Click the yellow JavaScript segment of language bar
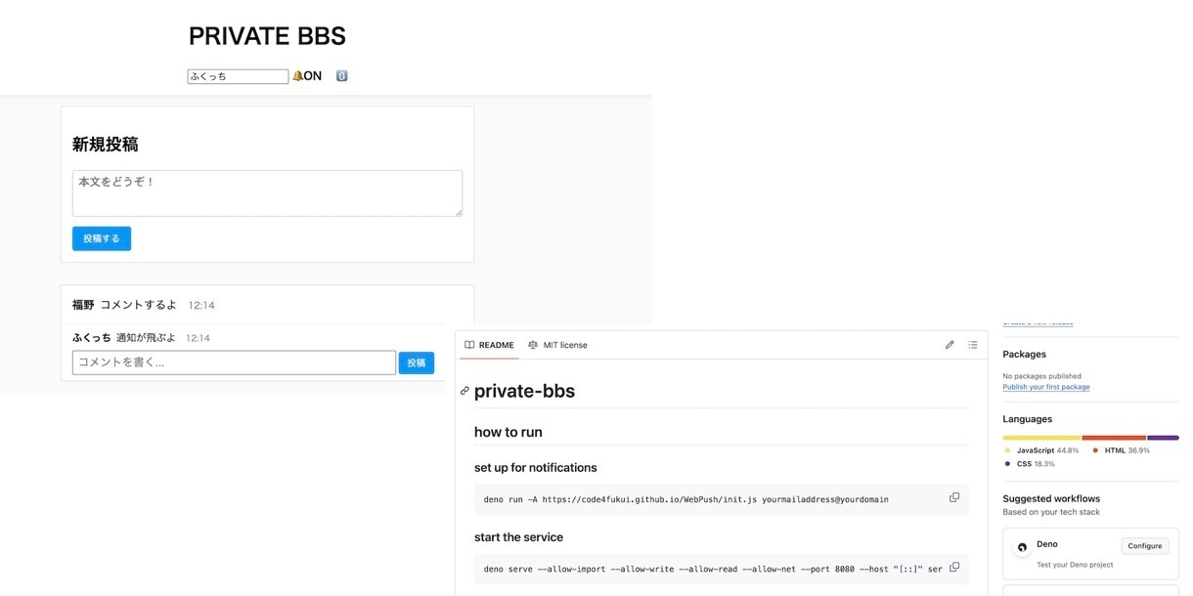The image size is (1193, 596). [1041, 438]
